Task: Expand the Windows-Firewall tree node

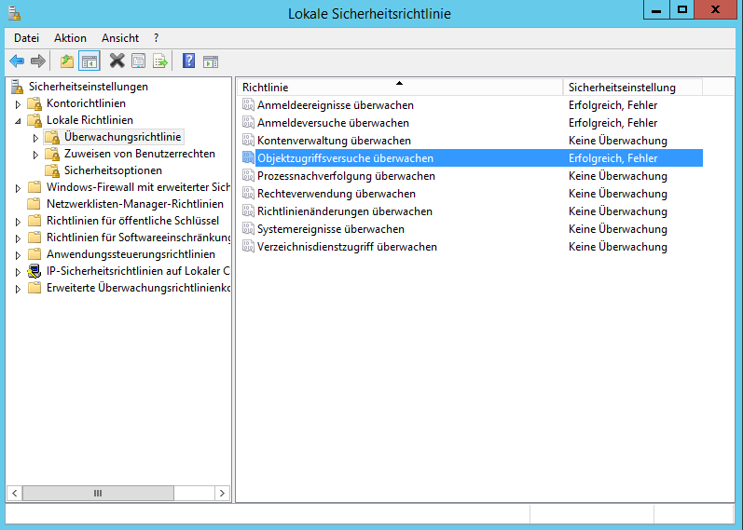Action: (x=17, y=187)
